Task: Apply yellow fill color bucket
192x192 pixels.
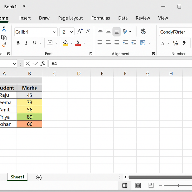Action: [65, 43]
